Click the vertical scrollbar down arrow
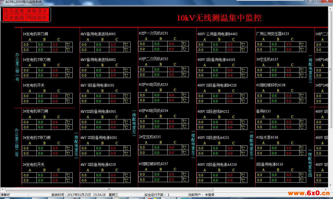This screenshot has width=333, height=199. coord(331,185)
